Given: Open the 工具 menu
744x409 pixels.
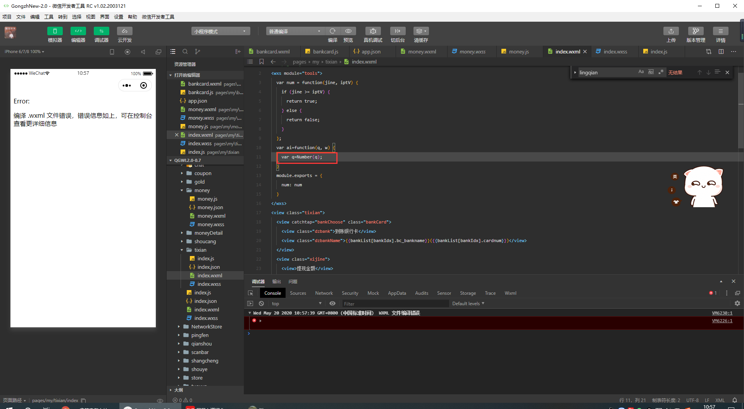Looking at the screenshot, I should pos(49,17).
